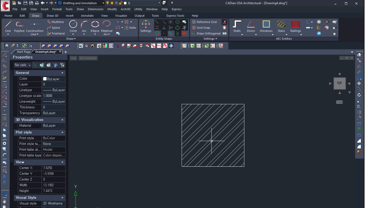The width and height of the screenshot is (368, 208).
Task: Expand the Settings panel dropdown
Action: pyautogui.click(x=210, y=38)
